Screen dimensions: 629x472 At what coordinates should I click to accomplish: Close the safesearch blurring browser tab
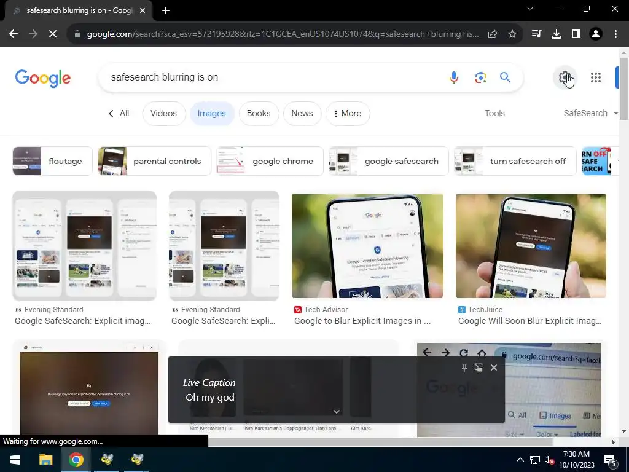(x=143, y=10)
